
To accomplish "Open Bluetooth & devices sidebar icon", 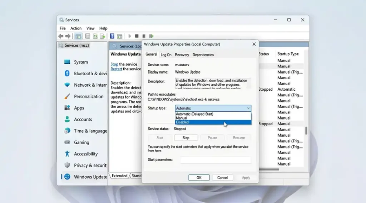I will [67, 73].
